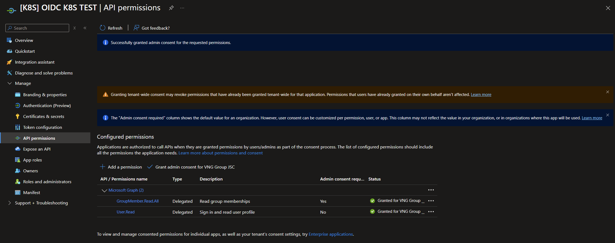The width and height of the screenshot is (615, 243).
Task: Open Enterprise applications link
Action: (x=331, y=234)
